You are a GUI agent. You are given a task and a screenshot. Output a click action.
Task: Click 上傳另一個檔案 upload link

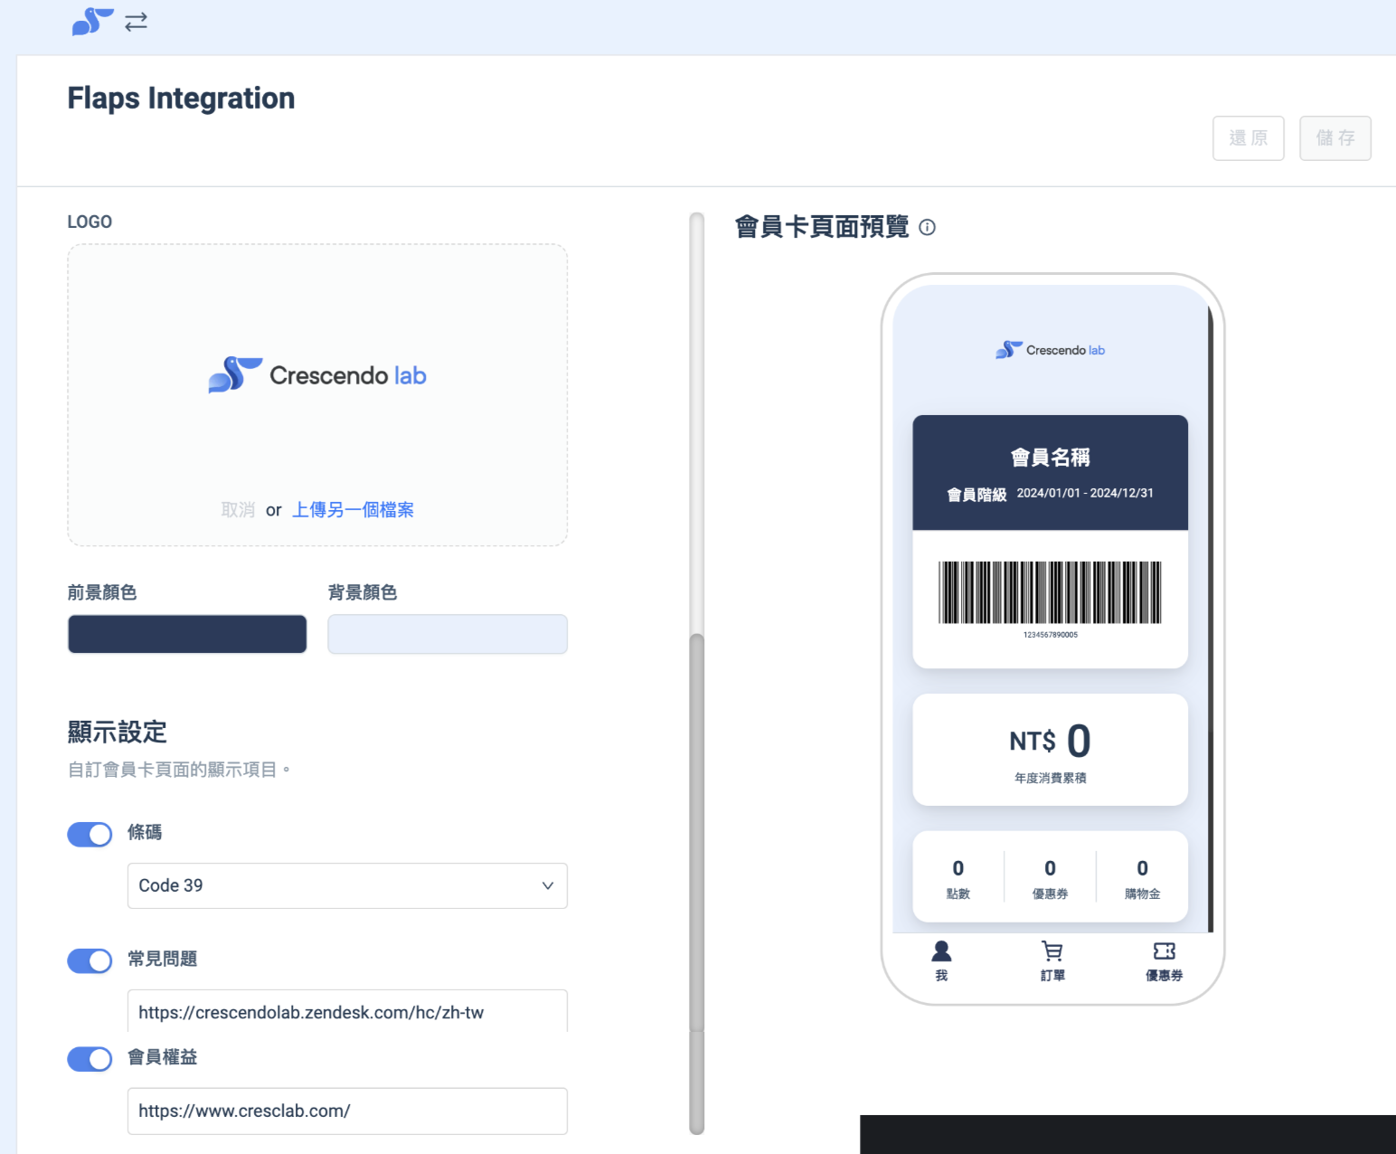[353, 510]
